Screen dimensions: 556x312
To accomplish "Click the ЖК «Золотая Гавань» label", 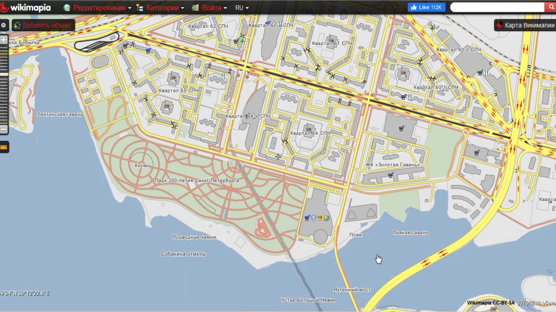I will pyautogui.click(x=393, y=165).
